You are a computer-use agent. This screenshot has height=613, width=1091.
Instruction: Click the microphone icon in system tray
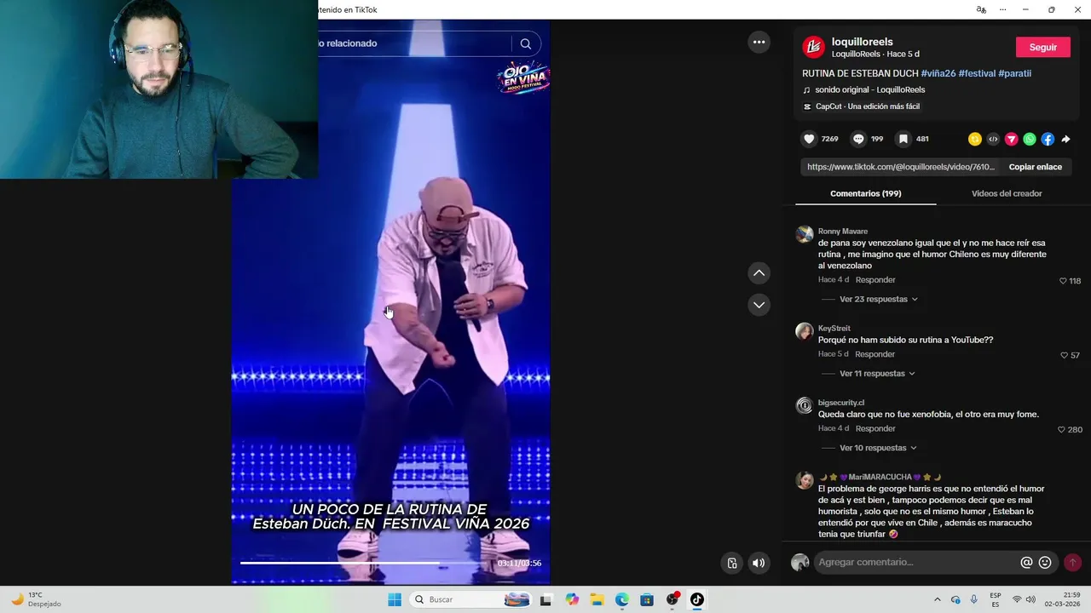coord(974,599)
